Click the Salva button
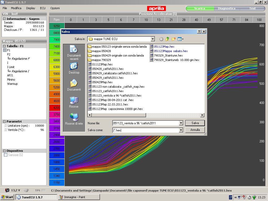268x201 pixels. [x=195, y=123]
